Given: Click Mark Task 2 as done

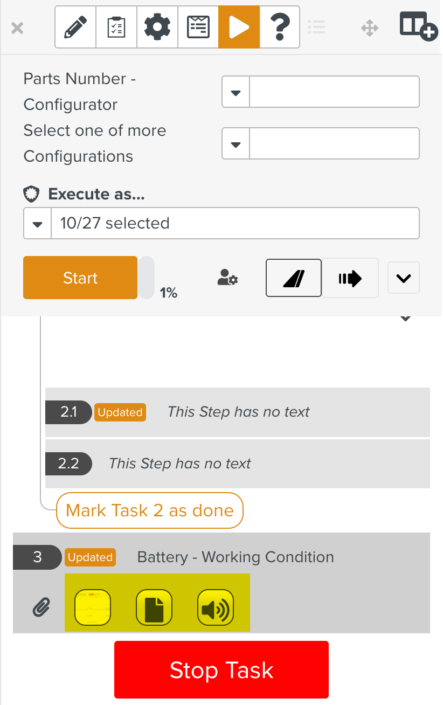Looking at the screenshot, I should (150, 510).
